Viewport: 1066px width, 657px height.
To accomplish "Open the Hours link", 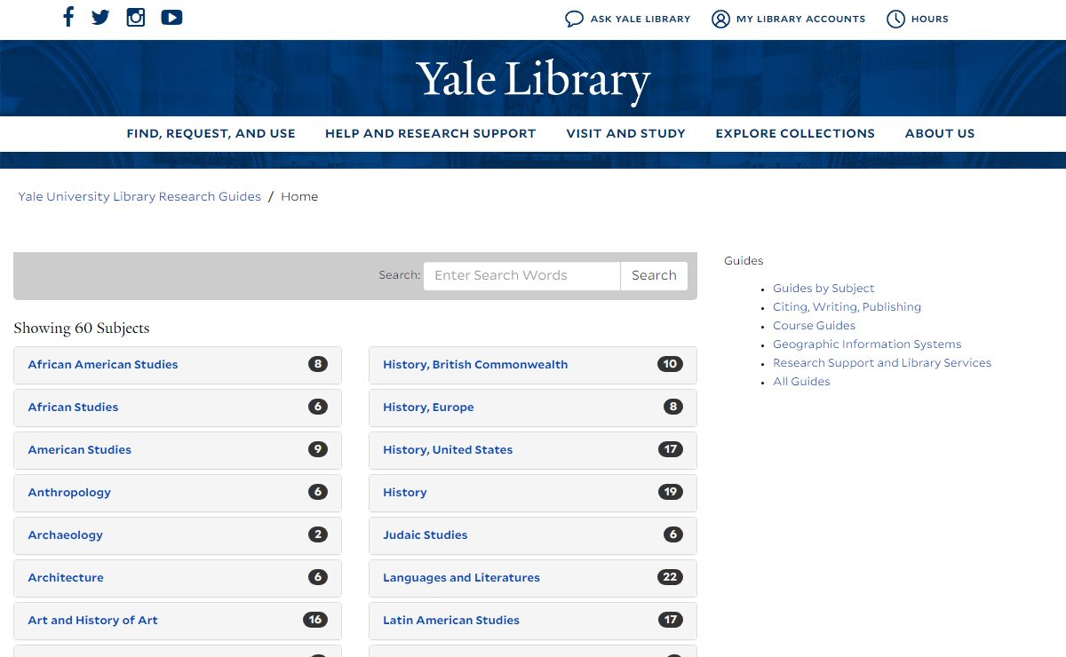I will tap(930, 19).
